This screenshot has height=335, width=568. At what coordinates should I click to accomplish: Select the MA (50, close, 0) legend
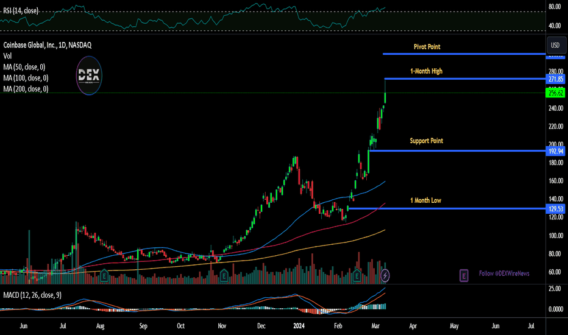pyautogui.click(x=24, y=67)
